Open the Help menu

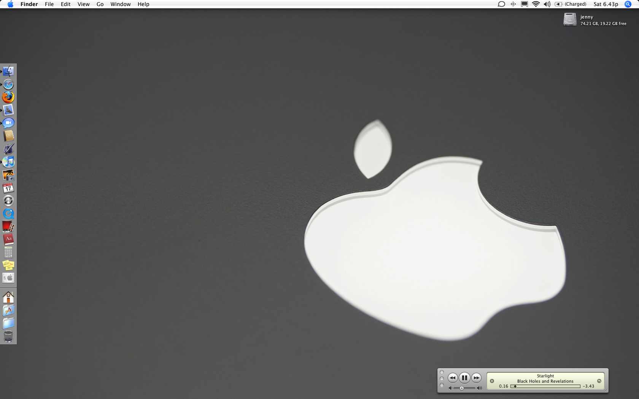143,4
